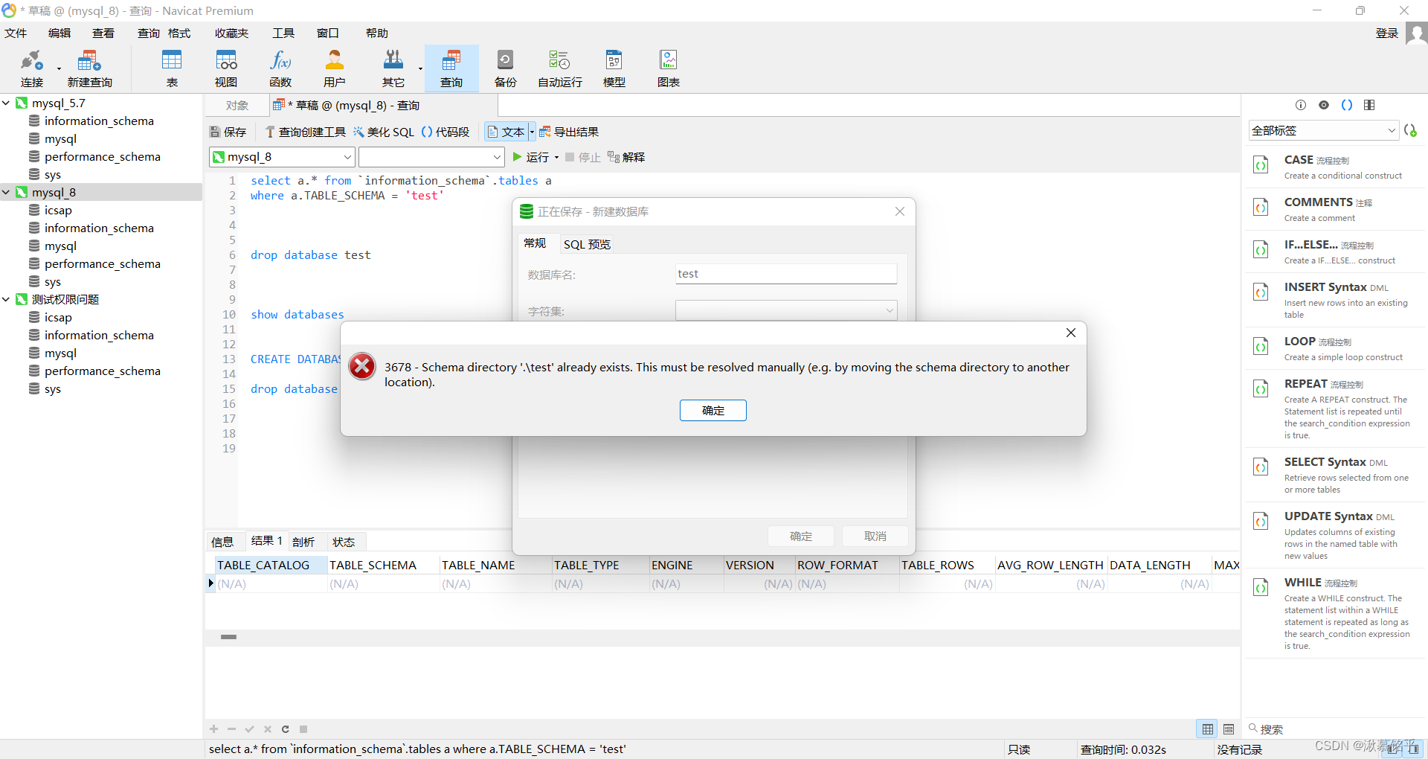Screen dimensions: 1428x759
Task: Run the query with 运行 button
Action: tap(531, 157)
